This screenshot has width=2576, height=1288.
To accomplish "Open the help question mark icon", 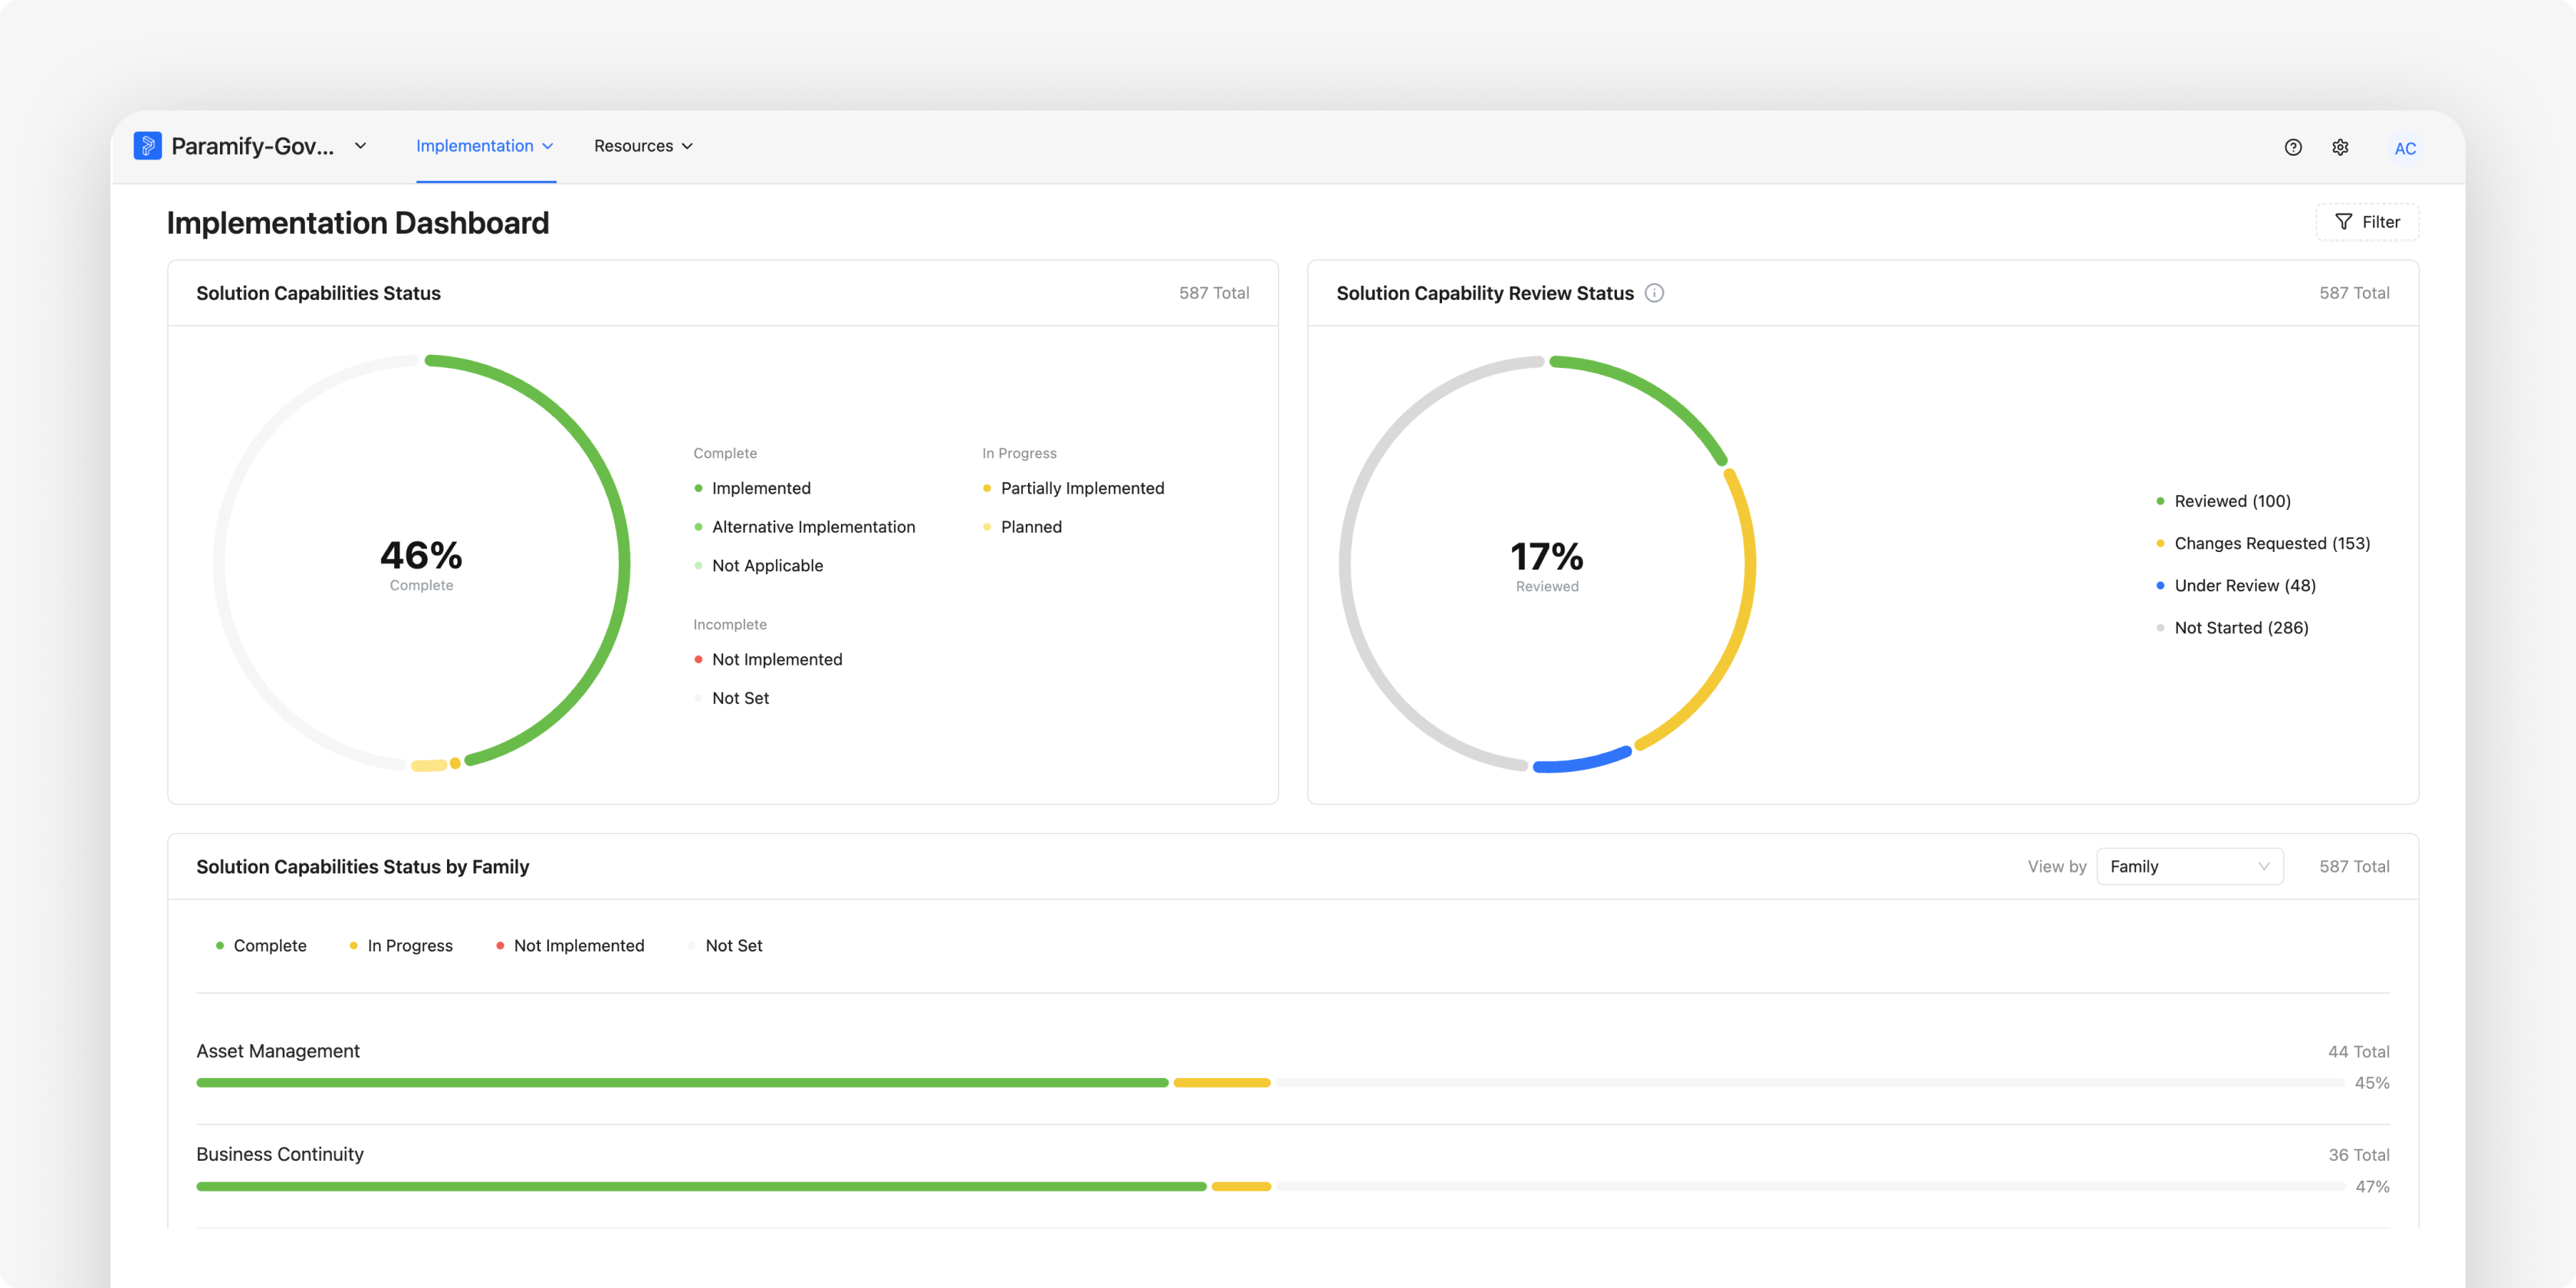I will point(2293,147).
